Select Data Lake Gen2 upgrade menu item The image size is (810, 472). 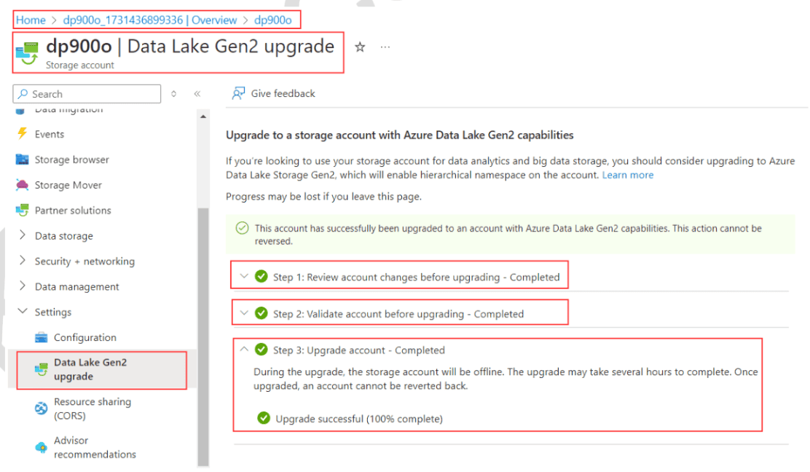coord(90,369)
